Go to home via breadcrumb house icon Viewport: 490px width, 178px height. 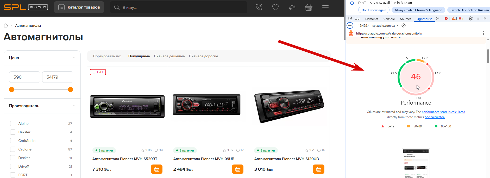click(x=6, y=25)
